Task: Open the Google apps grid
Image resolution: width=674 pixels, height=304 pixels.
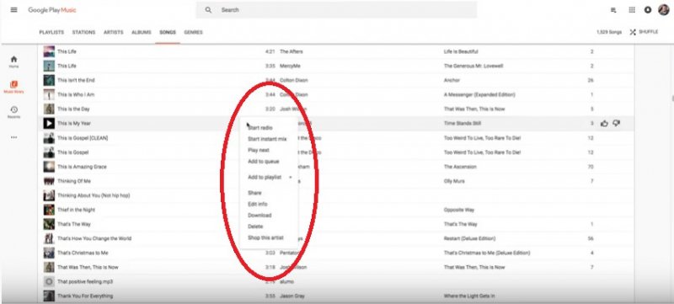Action: point(631,10)
